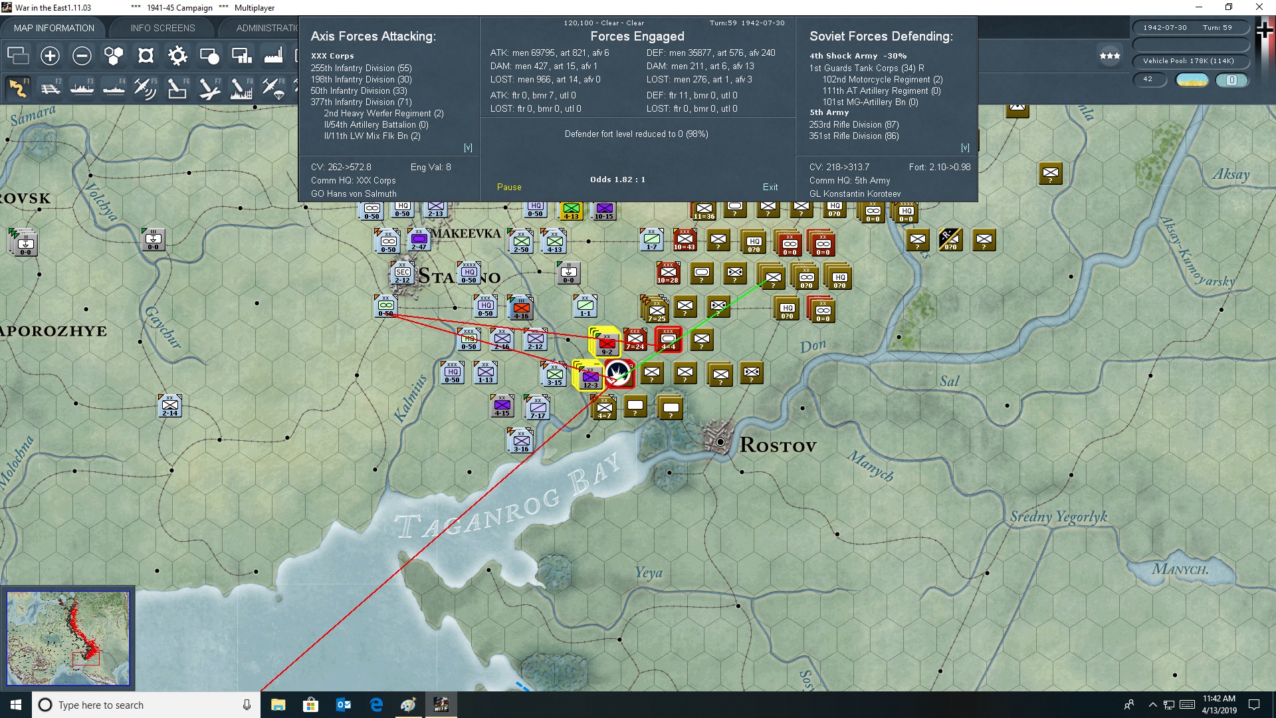Click the minimap overview thumbnail

coord(68,638)
